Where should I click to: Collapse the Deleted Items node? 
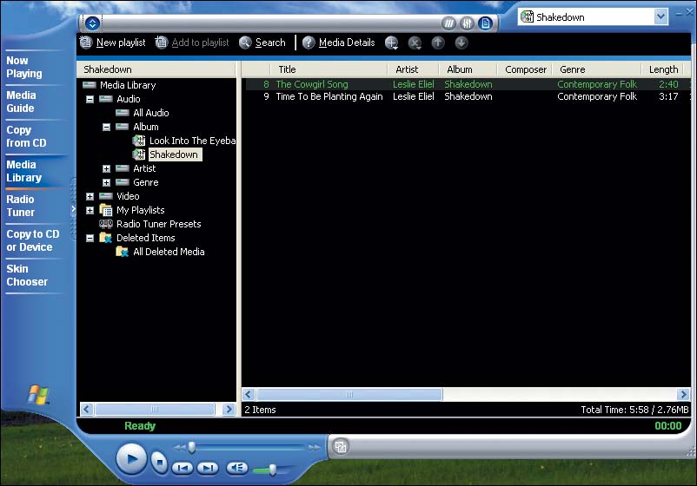tap(90, 238)
